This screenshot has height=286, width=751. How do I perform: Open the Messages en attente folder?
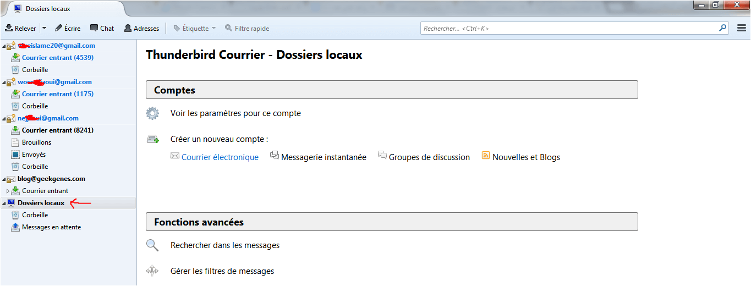click(x=51, y=227)
